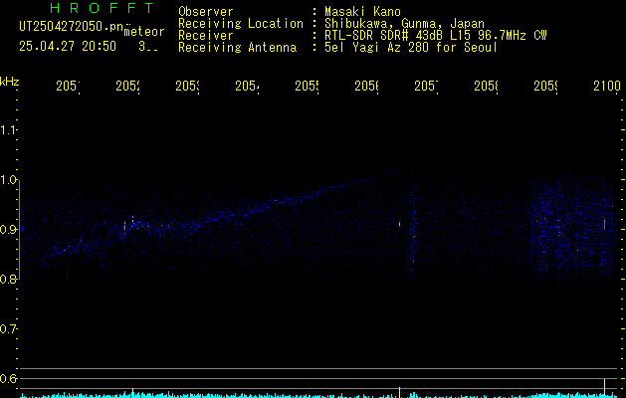Click the RTL-SDR SDR# 96.7MHz receiver text

436,36
